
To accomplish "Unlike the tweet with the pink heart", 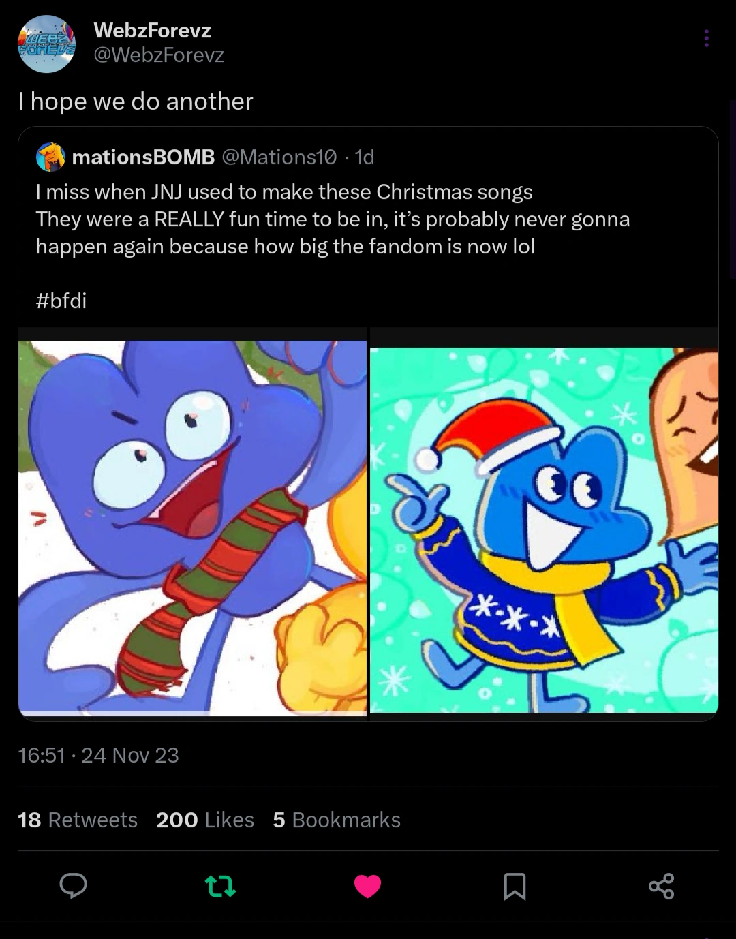I will [x=367, y=886].
